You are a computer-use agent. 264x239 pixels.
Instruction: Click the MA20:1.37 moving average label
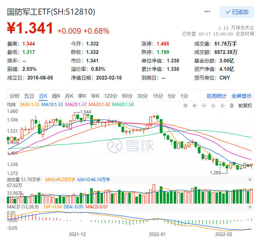(x=76, y=104)
